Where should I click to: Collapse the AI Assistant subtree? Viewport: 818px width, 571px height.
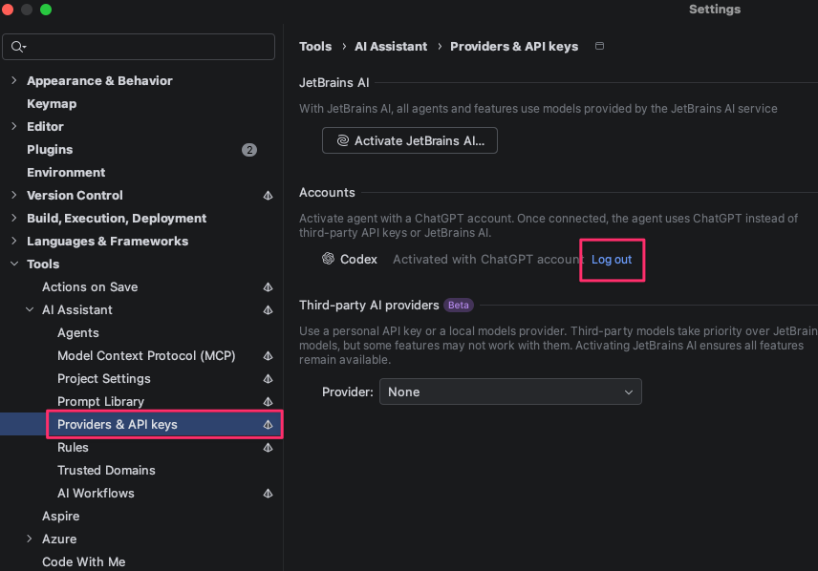click(x=30, y=309)
